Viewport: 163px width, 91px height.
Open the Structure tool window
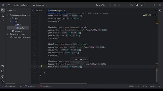(3, 16)
